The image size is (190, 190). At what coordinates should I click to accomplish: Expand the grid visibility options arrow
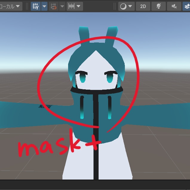click(44, 6)
